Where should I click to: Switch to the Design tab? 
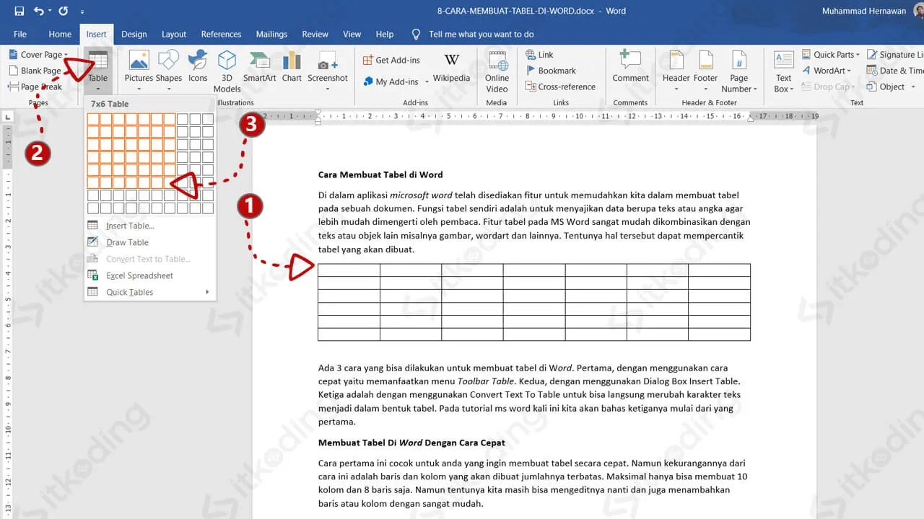click(134, 34)
